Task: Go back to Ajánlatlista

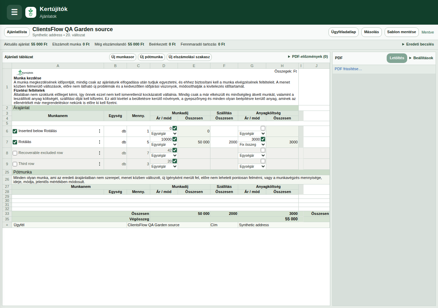Action: 17,32
